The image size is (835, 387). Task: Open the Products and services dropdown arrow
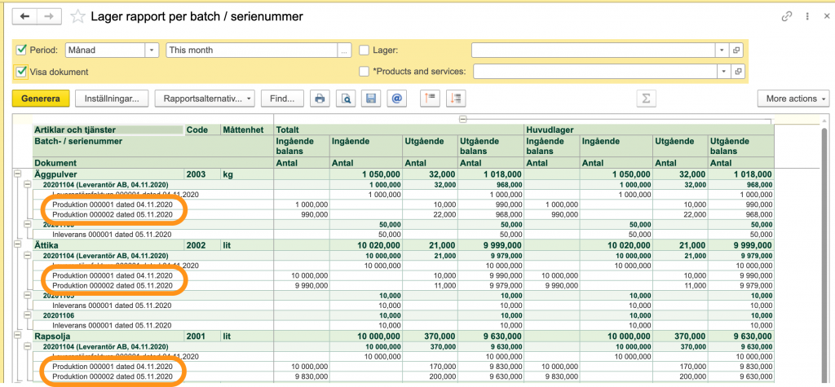click(724, 71)
